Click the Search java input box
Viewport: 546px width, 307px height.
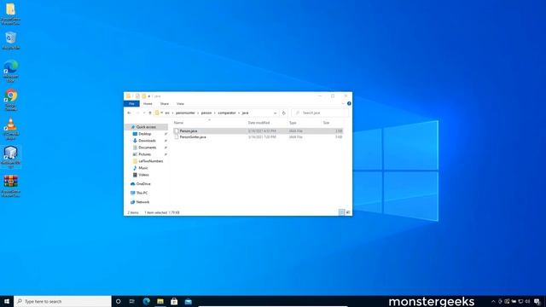(320, 113)
